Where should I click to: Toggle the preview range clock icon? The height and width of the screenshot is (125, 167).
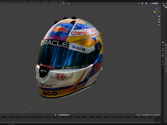click(144, 115)
